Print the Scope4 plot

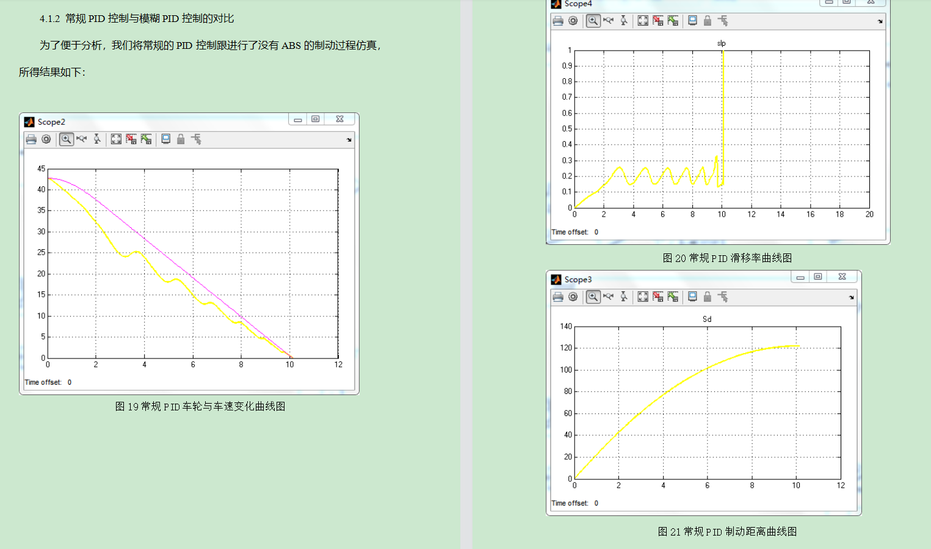[x=558, y=21]
